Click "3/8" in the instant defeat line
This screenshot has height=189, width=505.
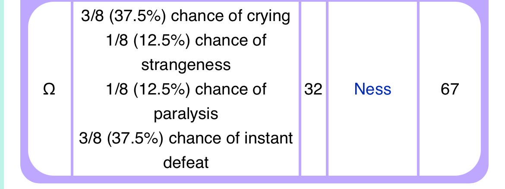tap(90, 138)
